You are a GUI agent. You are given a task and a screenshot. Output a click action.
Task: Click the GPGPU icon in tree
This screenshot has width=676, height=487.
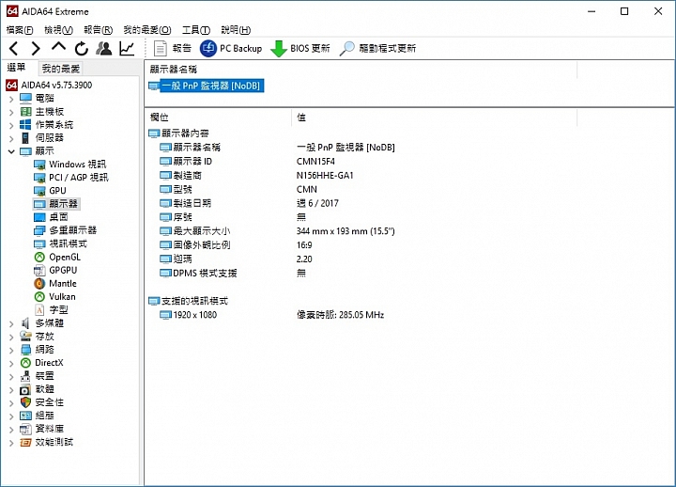pos(39,270)
